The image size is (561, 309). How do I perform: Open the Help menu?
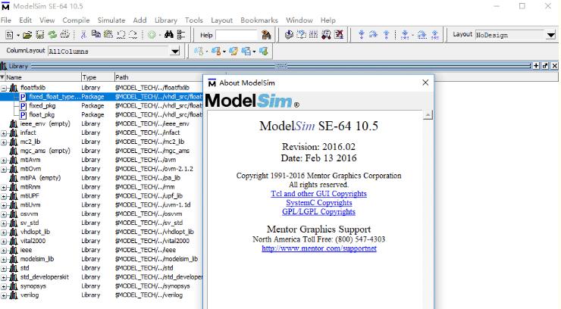coord(328,20)
